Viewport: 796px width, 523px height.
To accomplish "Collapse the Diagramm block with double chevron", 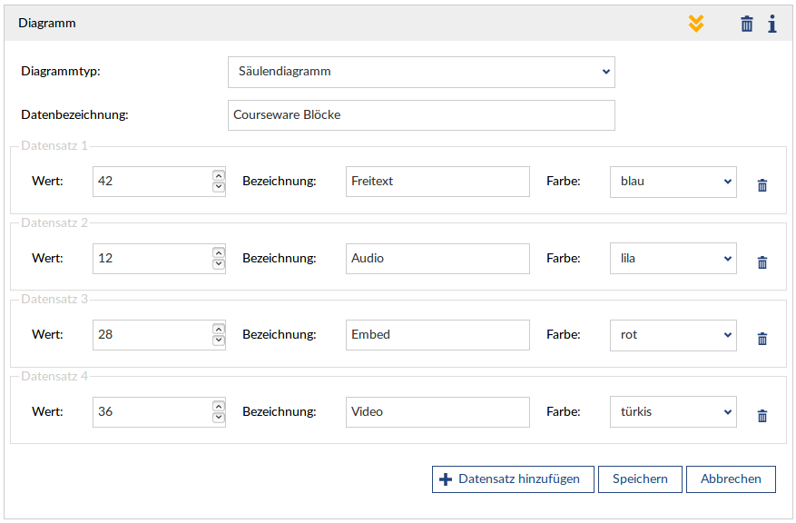I will tap(696, 24).
